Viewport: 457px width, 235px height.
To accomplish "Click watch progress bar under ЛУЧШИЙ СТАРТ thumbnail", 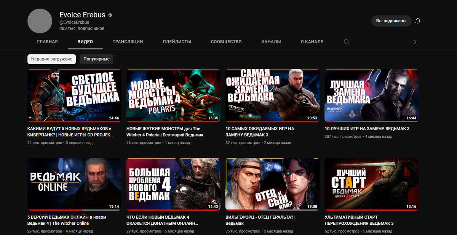I will click(x=371, y=210).
